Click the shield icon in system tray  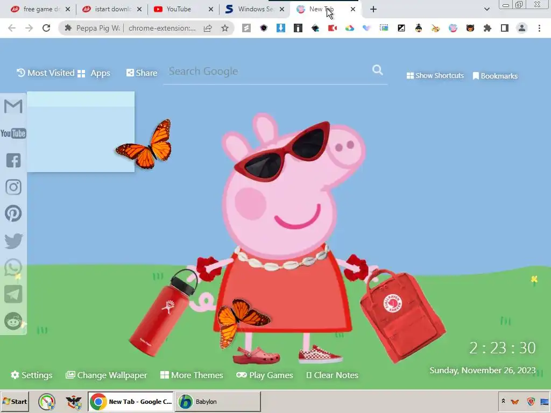[531, 401]
